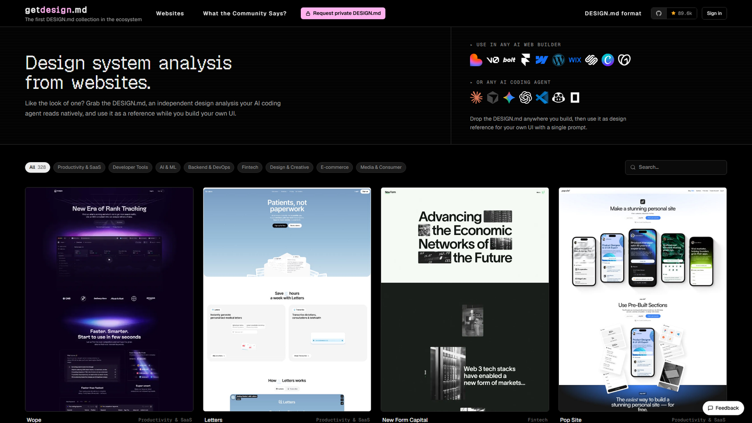752x423 pixels.
Task: Click the New Form Capital title
Action: (x=405, y=420)
